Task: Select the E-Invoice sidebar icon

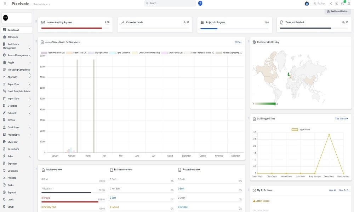Action: tap(14, 105)
